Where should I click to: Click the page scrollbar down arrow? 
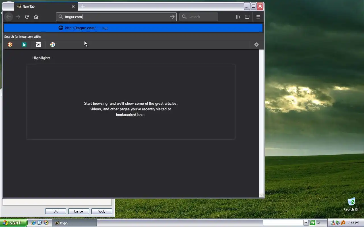coord(261,195)
